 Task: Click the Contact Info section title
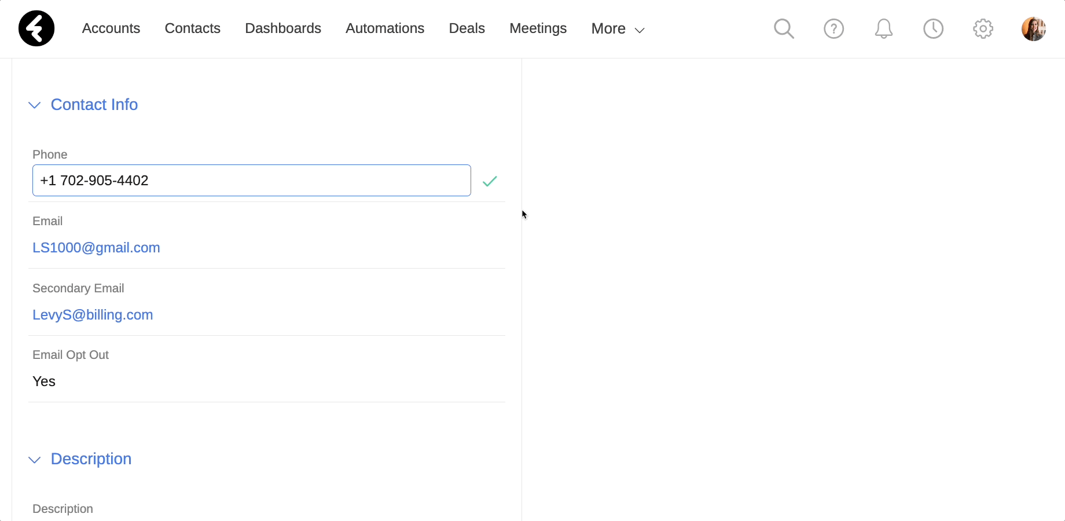coord(94,105)
